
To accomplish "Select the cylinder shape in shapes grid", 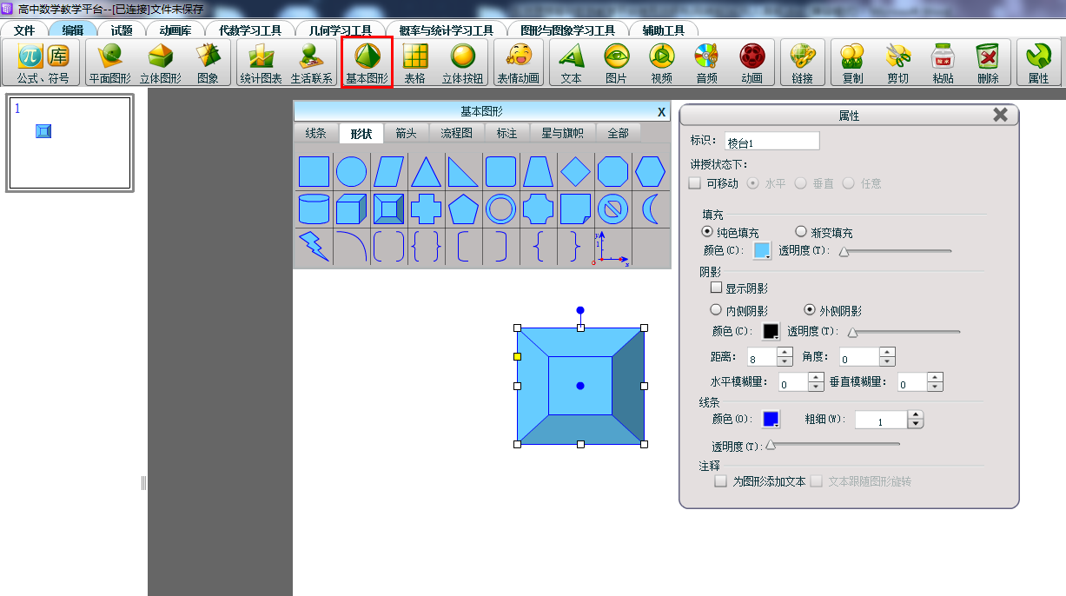I will click(x=314, y=209).
